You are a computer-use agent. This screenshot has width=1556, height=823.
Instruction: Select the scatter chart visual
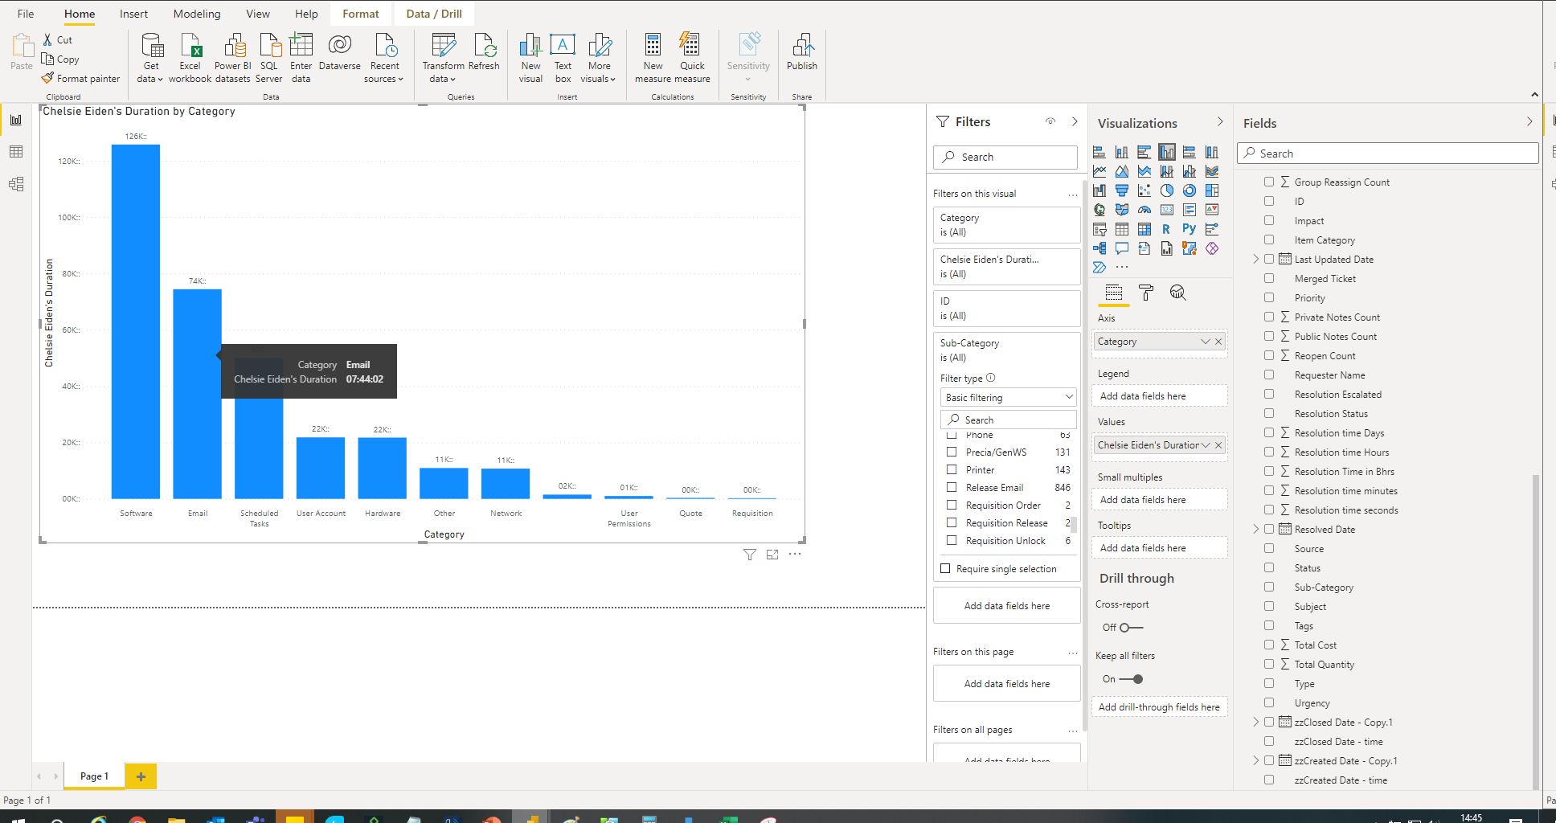click(x=1144, y=190)
